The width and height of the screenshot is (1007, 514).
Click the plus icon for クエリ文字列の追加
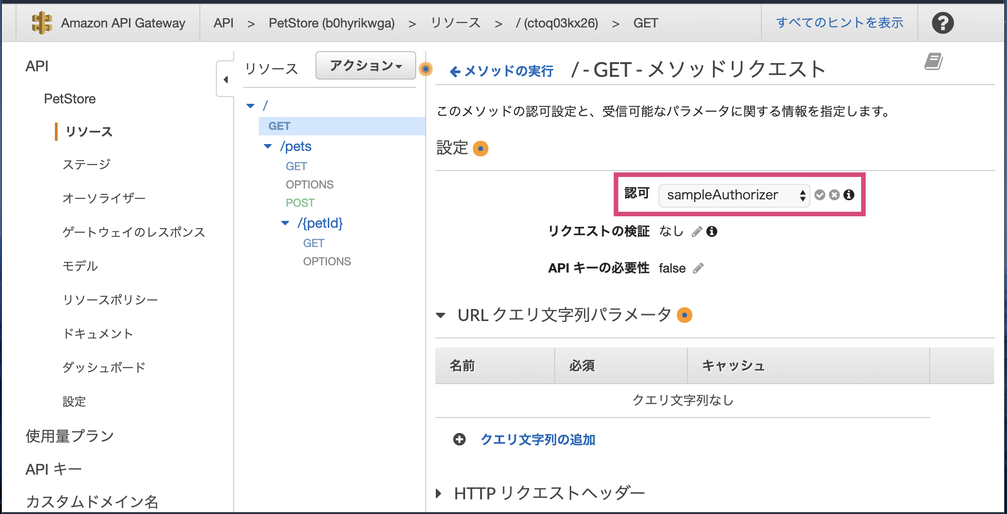(x=459, y=439)
